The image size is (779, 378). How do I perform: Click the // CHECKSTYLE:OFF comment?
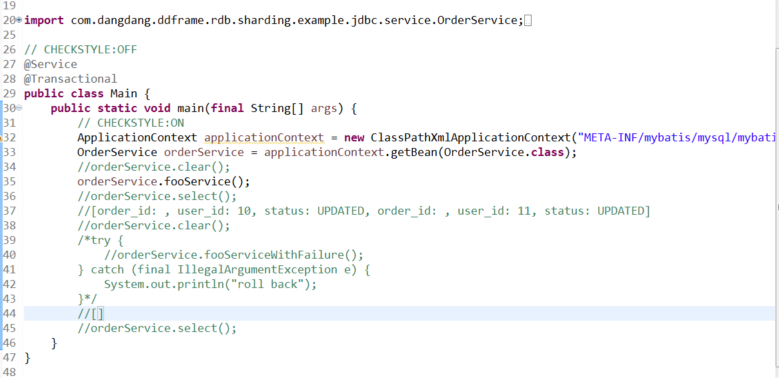(x=81, y=50)
